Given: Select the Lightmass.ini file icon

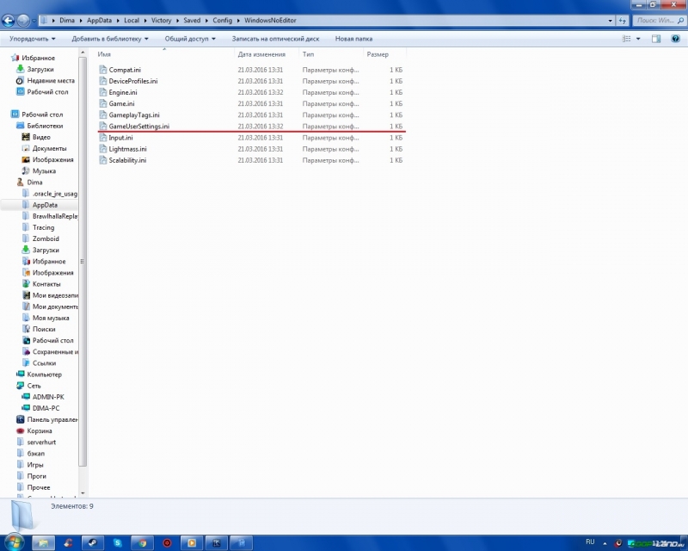Looking at the screenshot, I should (103, 149).
